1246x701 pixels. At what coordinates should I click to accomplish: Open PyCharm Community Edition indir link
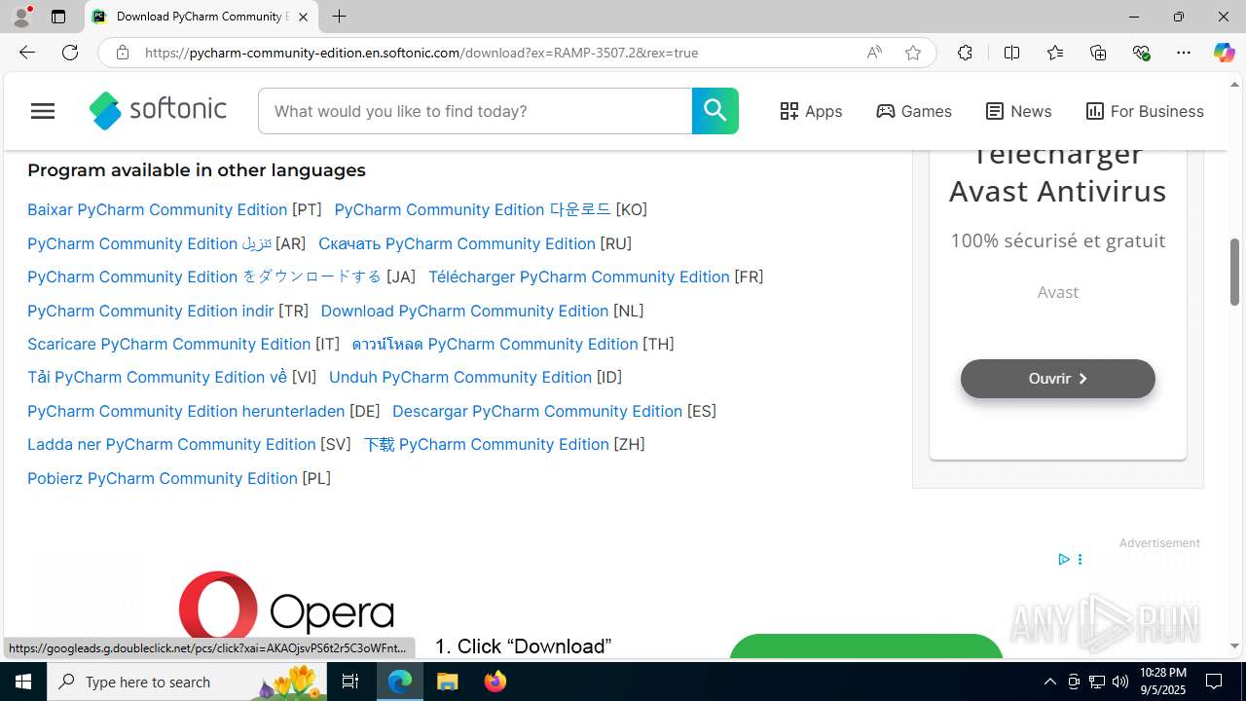(151, 311)
